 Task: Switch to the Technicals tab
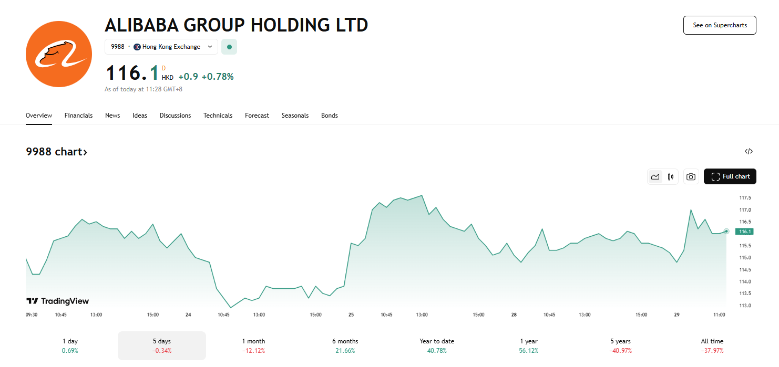coord(218,116)
